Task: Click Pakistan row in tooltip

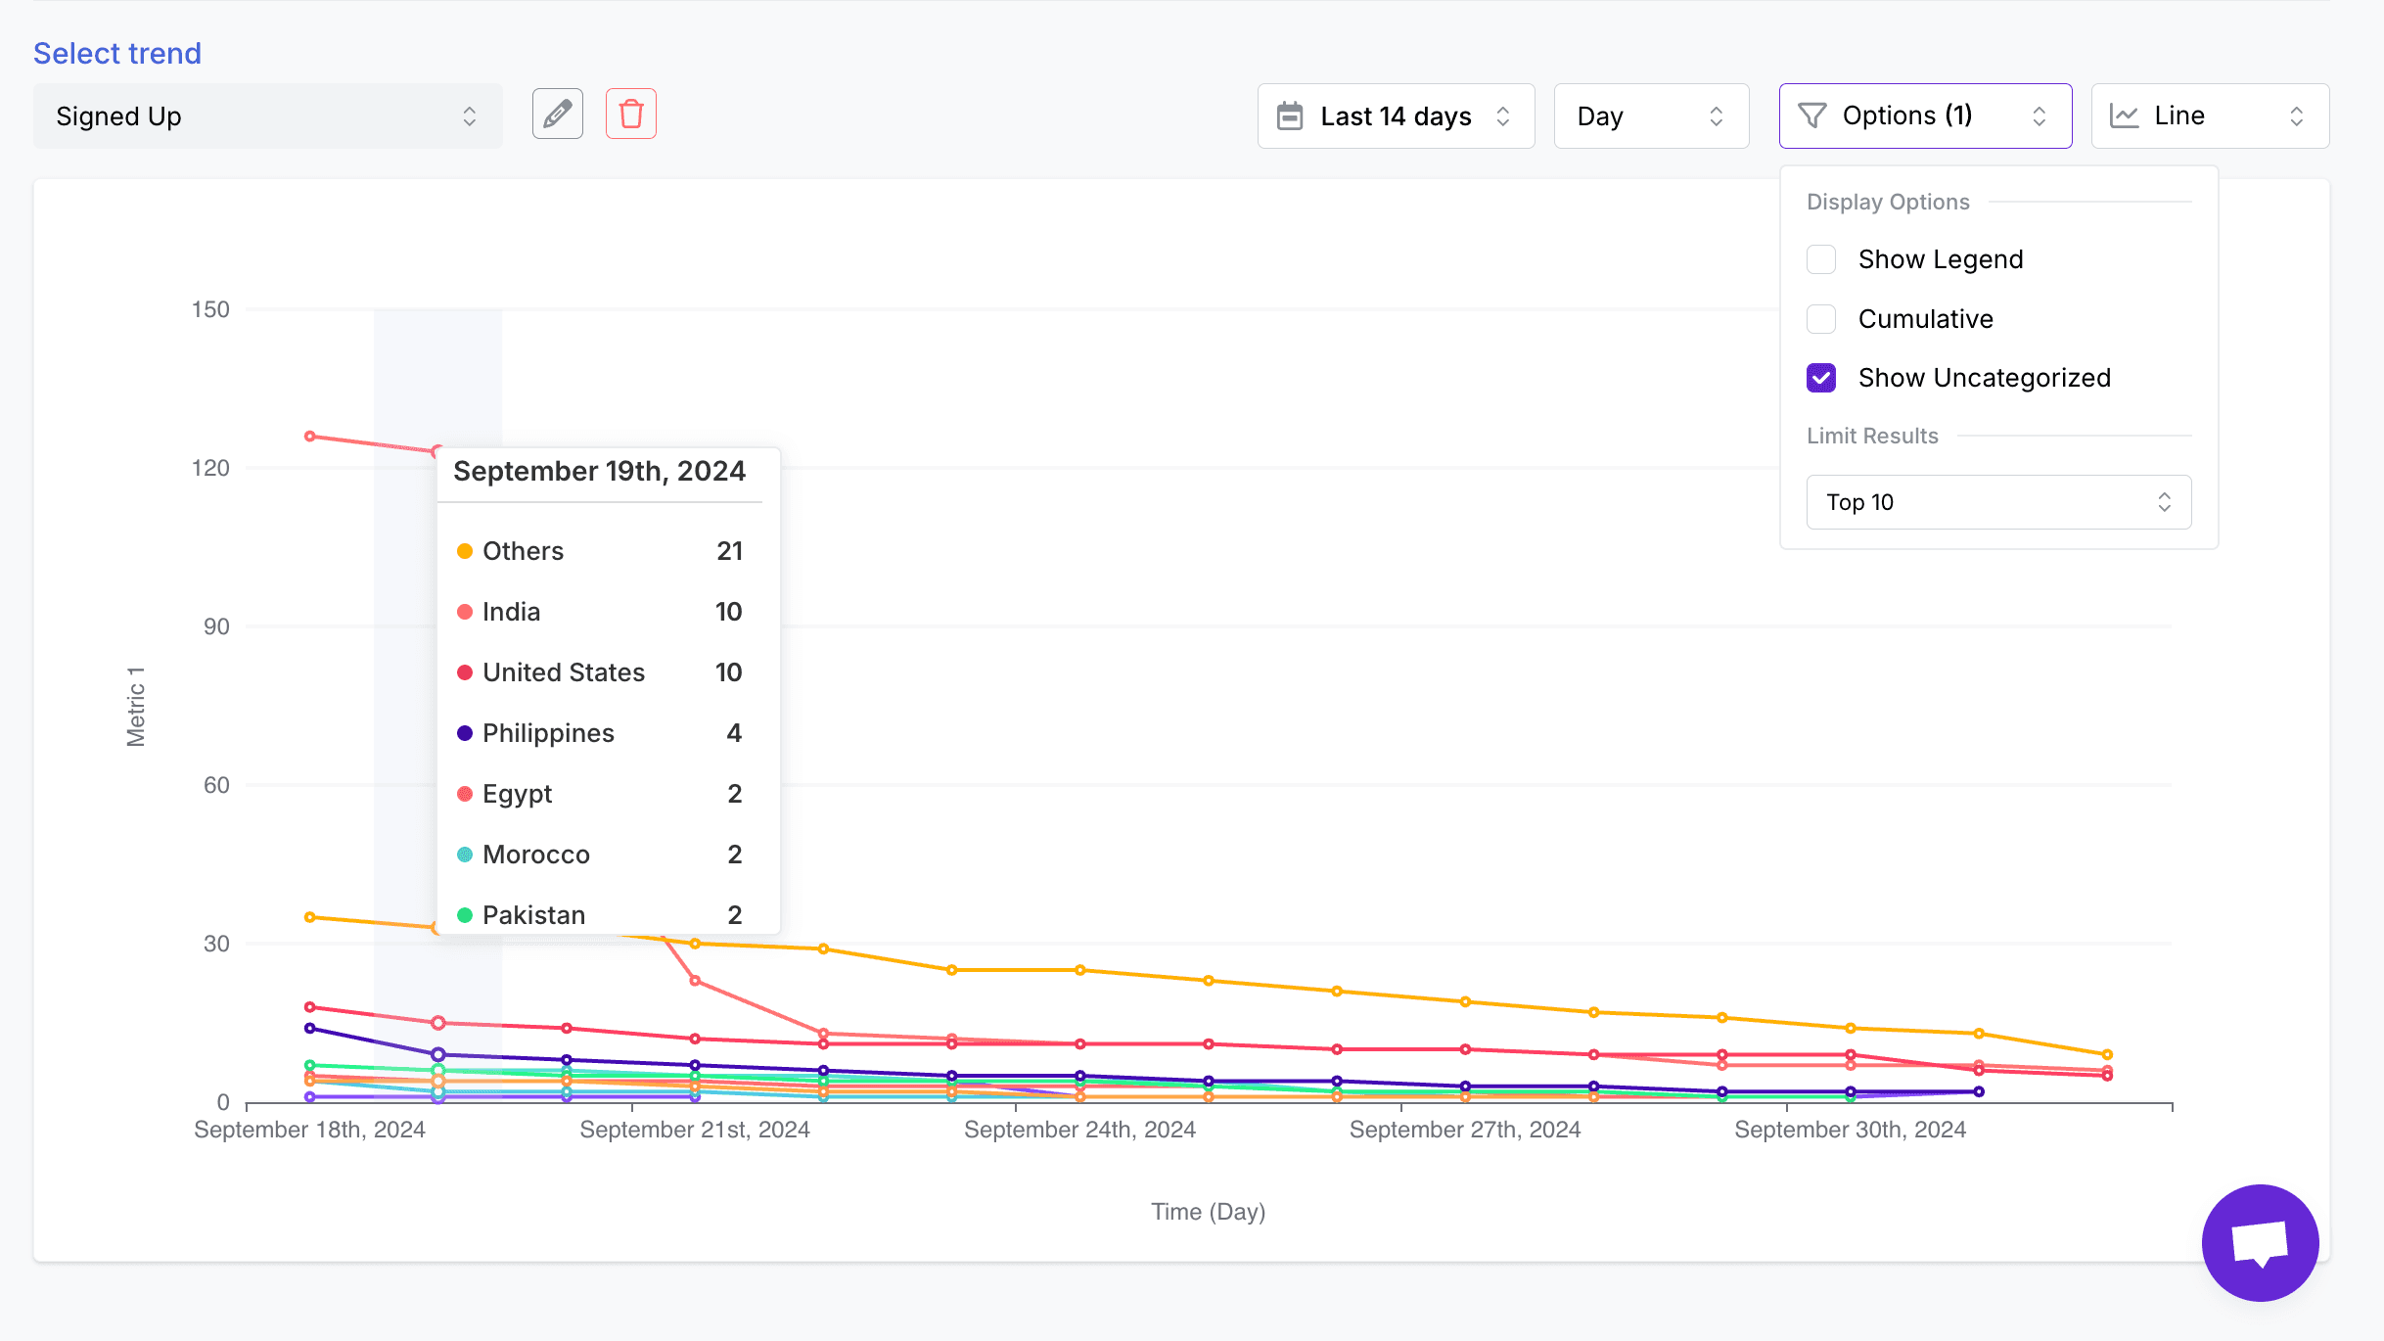Action: point(600,915)
